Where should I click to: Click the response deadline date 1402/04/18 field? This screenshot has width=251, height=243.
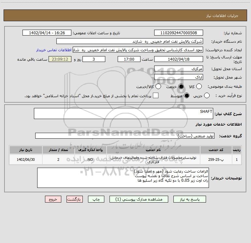179,59
